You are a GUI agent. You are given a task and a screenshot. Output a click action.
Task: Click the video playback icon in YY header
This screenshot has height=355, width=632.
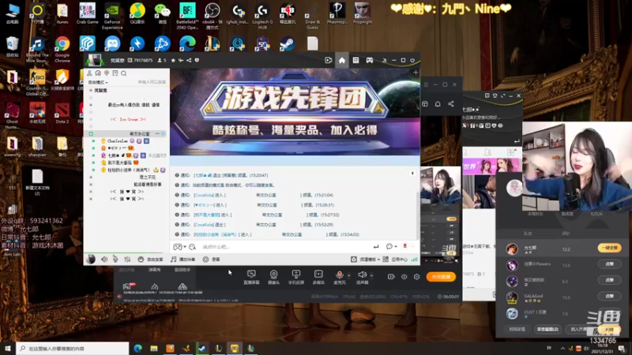[x=329, y=61]
